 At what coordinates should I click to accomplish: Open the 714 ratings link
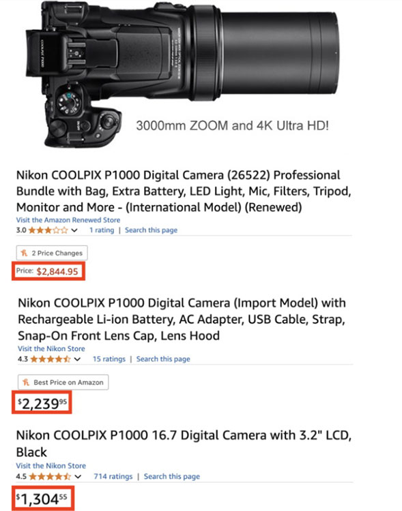coord(113,476)
